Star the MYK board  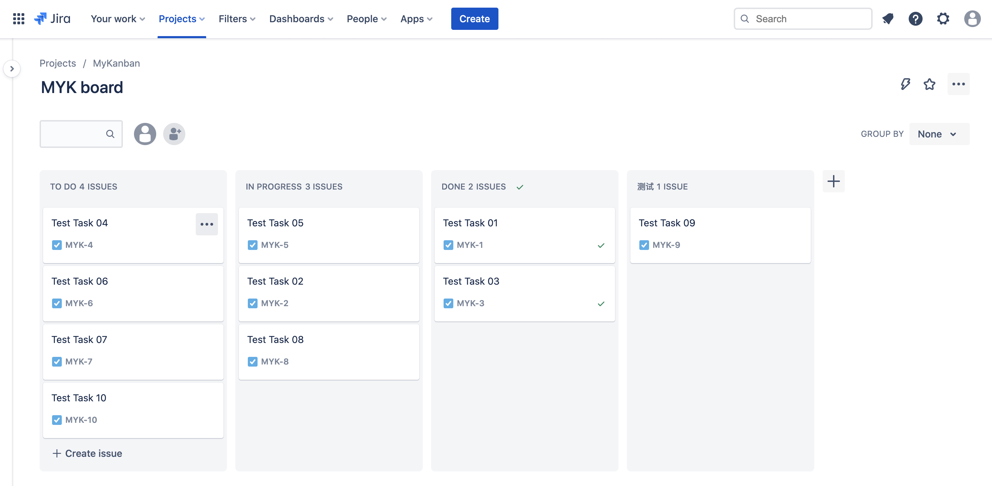(x=930, y=84)
